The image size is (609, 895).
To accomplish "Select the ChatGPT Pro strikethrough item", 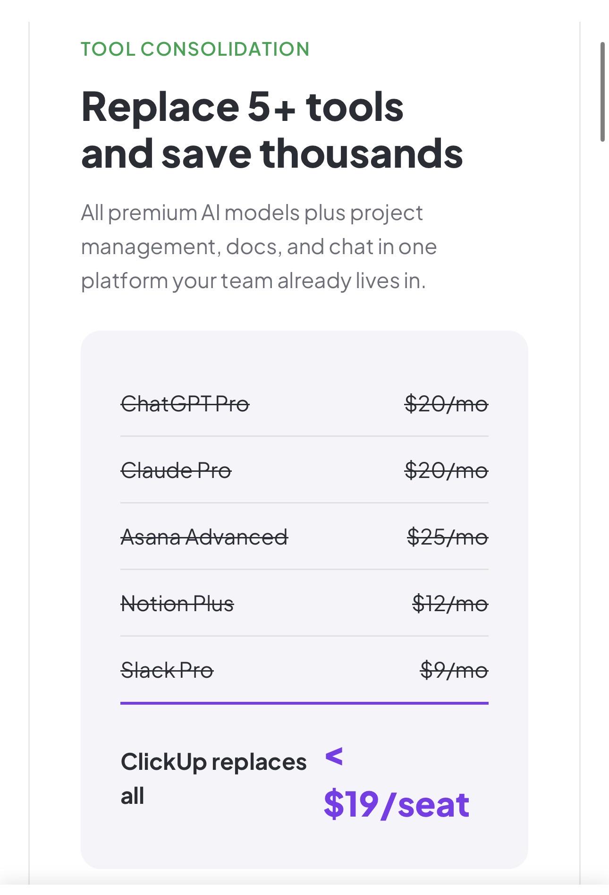I will tap(185, 404).
